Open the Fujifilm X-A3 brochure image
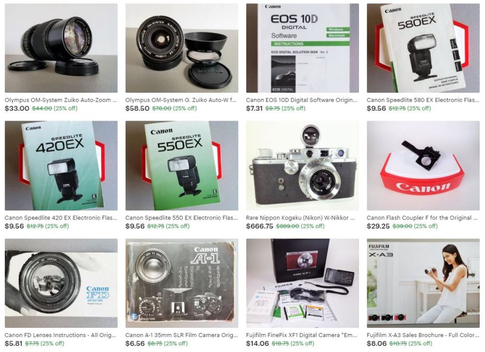Screen dimensions: 485x352 point(423,283)
